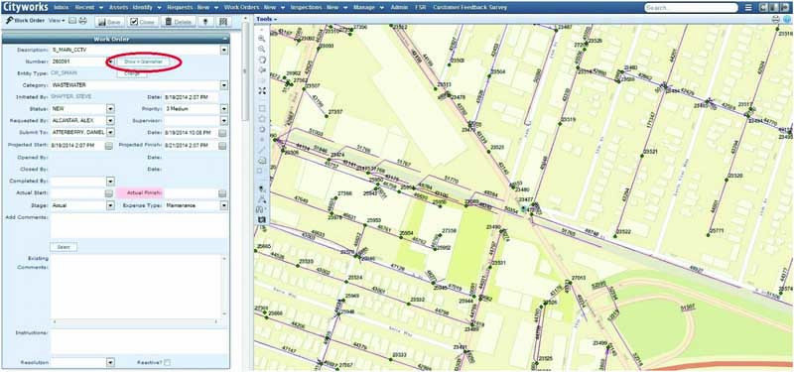Click in the Instructions text area
Viewport: 794px width, 372px height.
(x=139, y=342)
